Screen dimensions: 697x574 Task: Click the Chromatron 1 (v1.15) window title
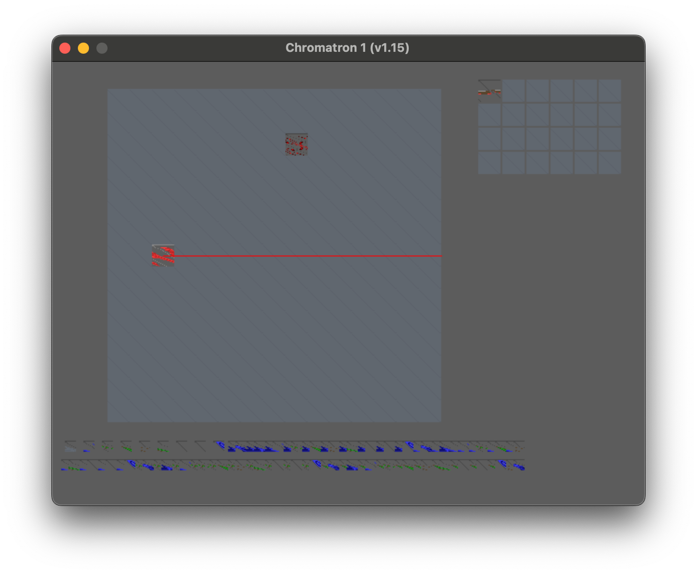(347, 48)
